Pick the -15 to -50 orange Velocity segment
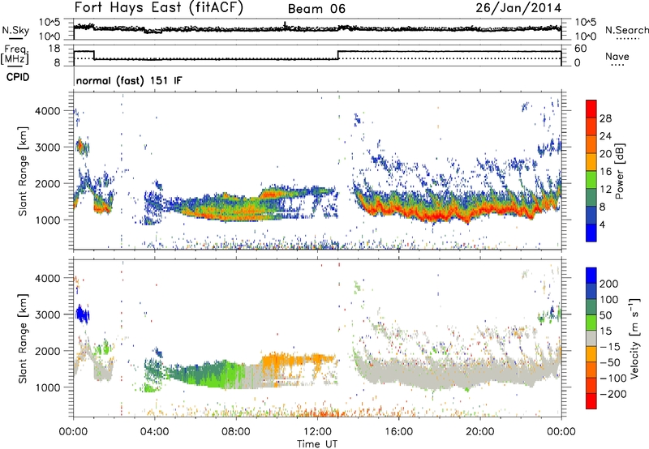 click(591, 354)
